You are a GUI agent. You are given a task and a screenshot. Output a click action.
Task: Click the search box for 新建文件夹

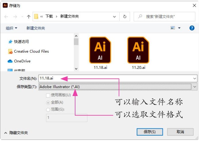[164, 17]
